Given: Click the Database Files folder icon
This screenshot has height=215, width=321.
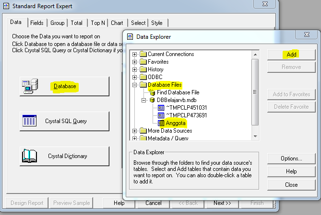Looking at the screenshot, I should click(x=143, y=85).
